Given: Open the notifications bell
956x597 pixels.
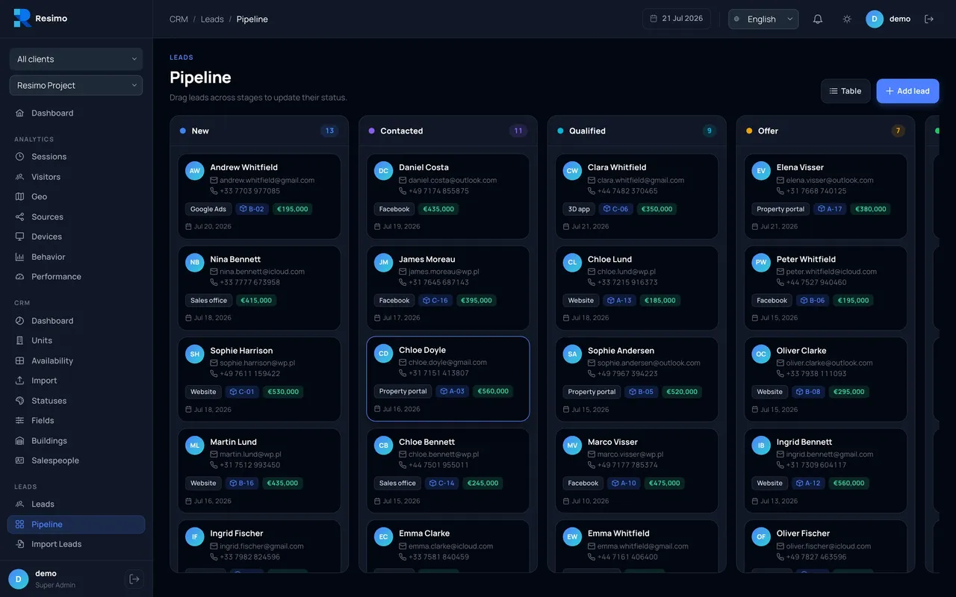Looking at the screenshot, I should pos(818,19).
